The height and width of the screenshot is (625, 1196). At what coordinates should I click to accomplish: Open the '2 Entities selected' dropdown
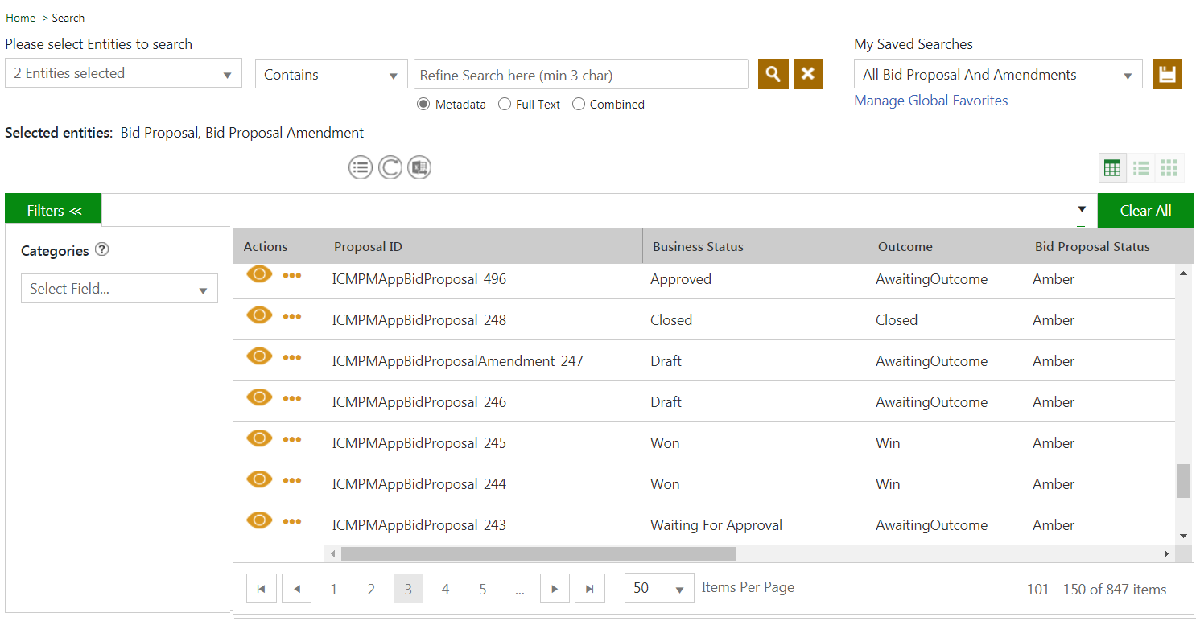pyautogui.click(x=123, y=73)
